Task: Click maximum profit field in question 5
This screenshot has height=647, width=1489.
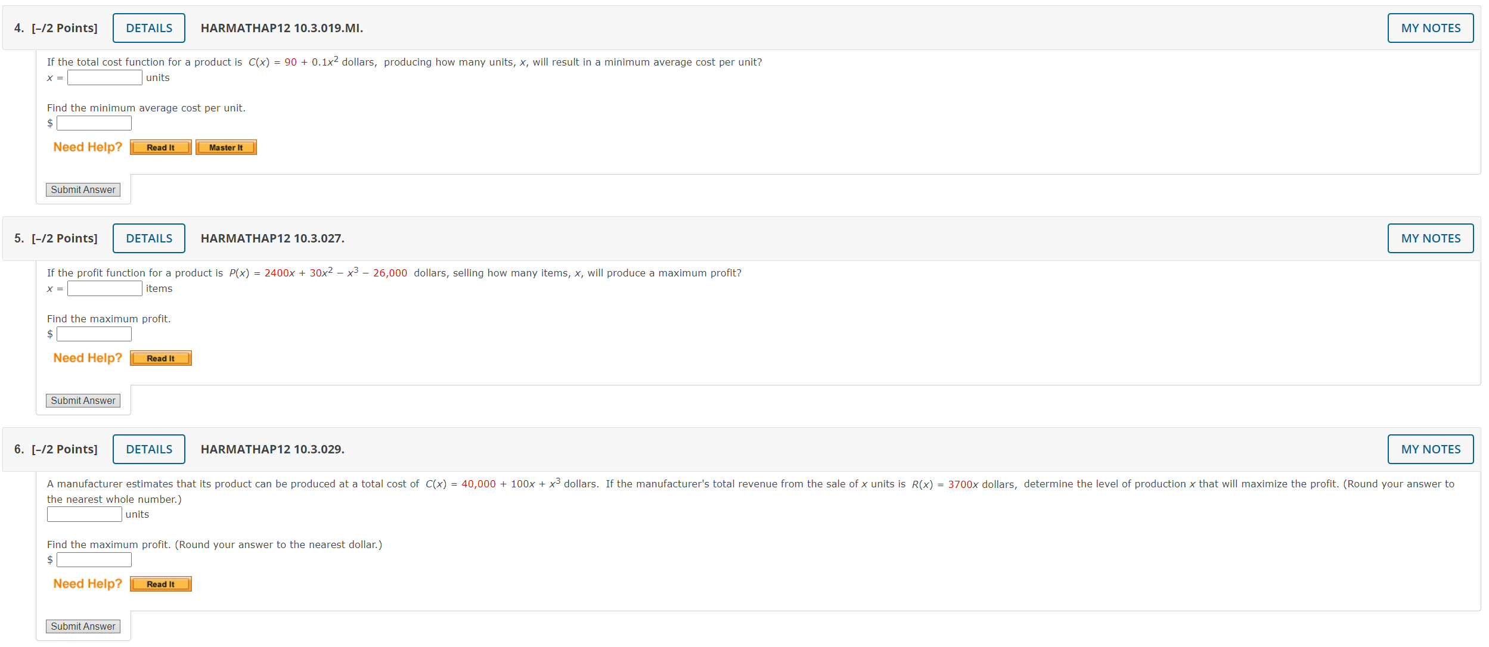Action: click(x=94, y=334)
